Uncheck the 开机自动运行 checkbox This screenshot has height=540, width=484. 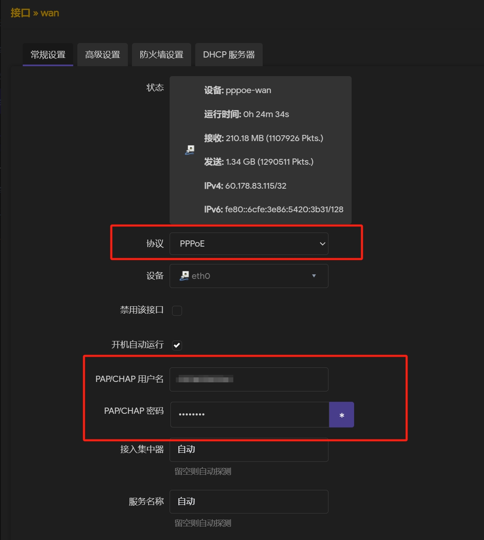(177, 345)
